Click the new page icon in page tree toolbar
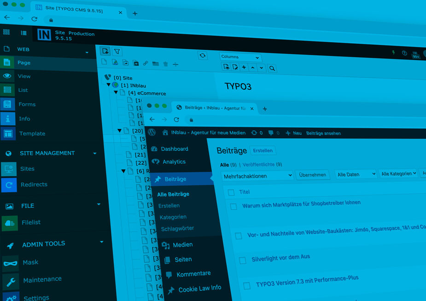This screenshot has height=301, width=426. pos(105,51)
